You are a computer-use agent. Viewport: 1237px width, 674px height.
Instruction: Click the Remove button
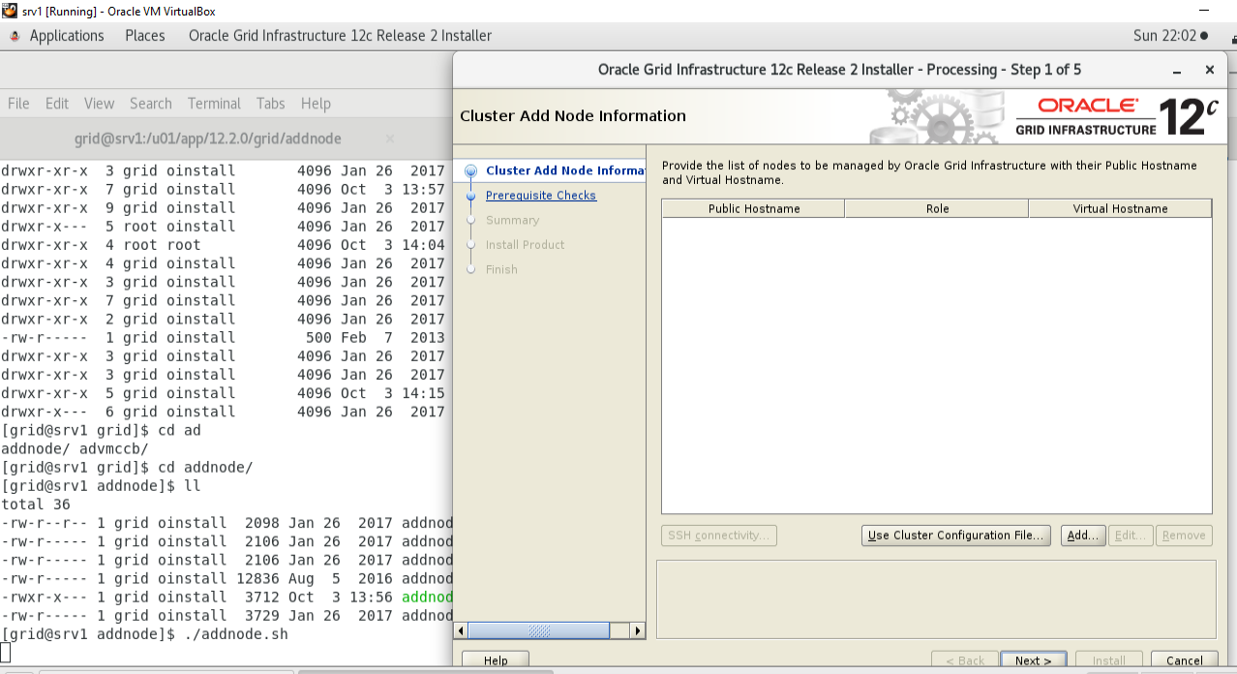point(1184,536)
